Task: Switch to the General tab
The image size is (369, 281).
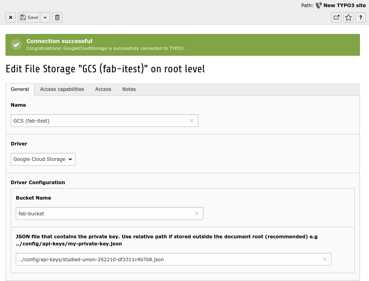Action: 20,89
